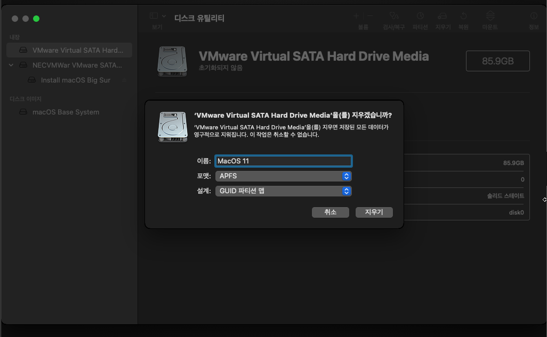Open the 설계 GUID partition map dropdown
The image size is (547, 337).
283,191
